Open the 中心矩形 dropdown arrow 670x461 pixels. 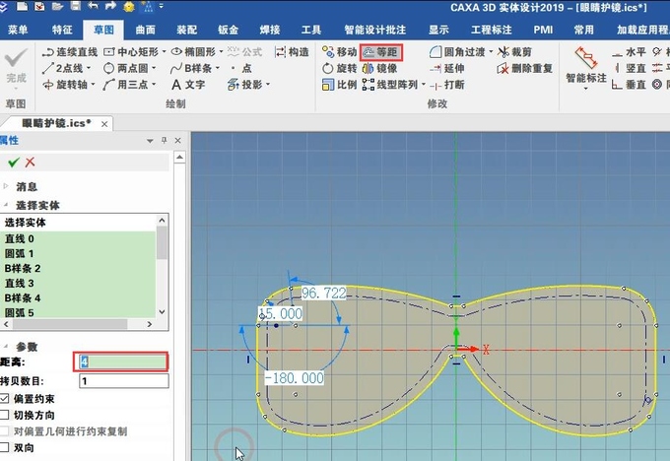(x=165, y=52)
